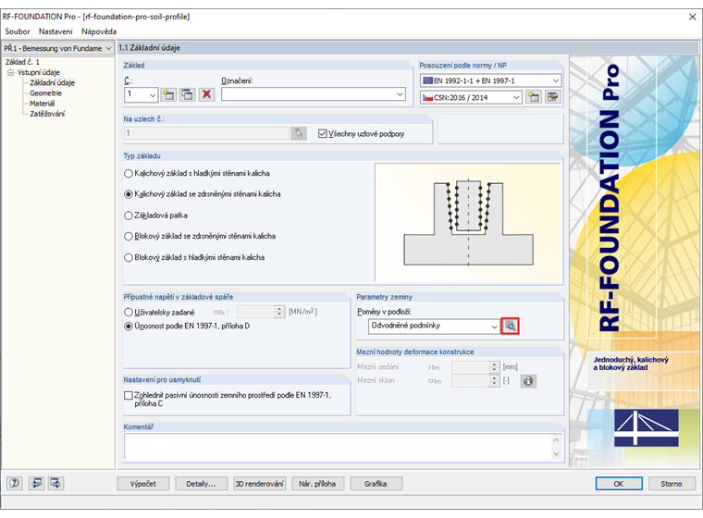Click the foundation type preview diagram
This screenshot has width=703, height=518.
pos(468,222)
